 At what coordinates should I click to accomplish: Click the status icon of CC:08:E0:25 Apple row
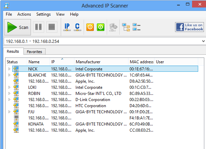pyautogui.click(x=16, y=130)
